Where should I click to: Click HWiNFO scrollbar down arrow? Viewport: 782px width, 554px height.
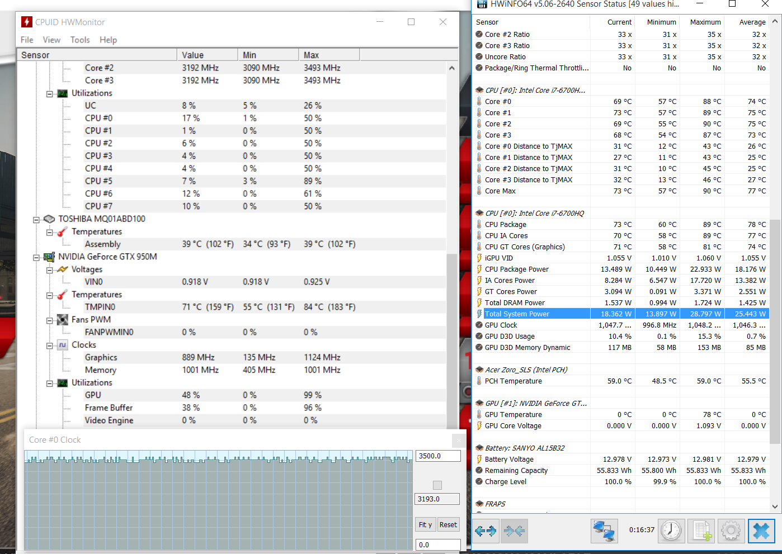tap(775, 506)
